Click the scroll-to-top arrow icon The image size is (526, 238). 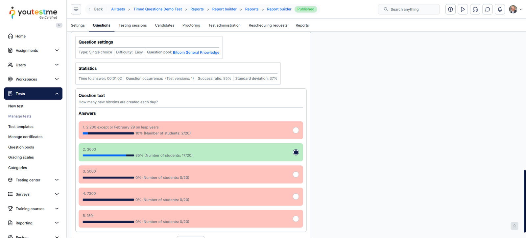pos(514,226)
